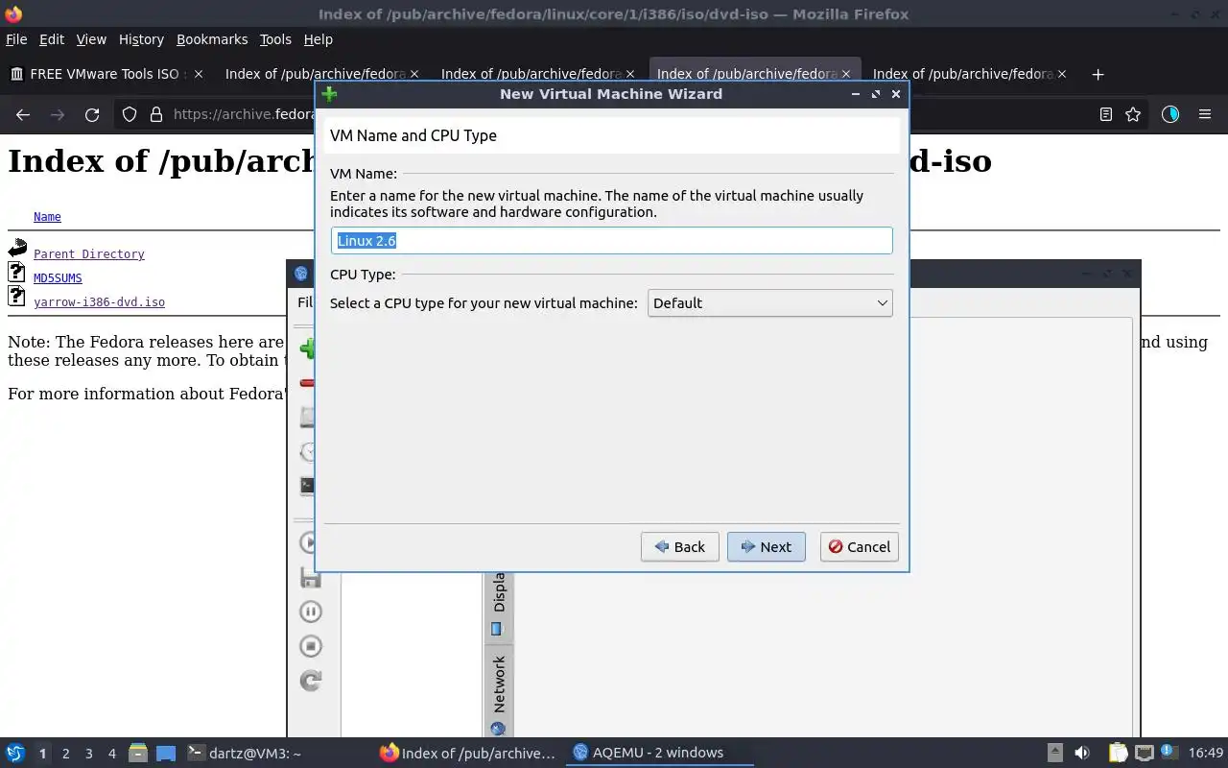Click AQEMU - 2 windows taskbar entry
Screen dimensions: 1228x768
coord(660,753)
